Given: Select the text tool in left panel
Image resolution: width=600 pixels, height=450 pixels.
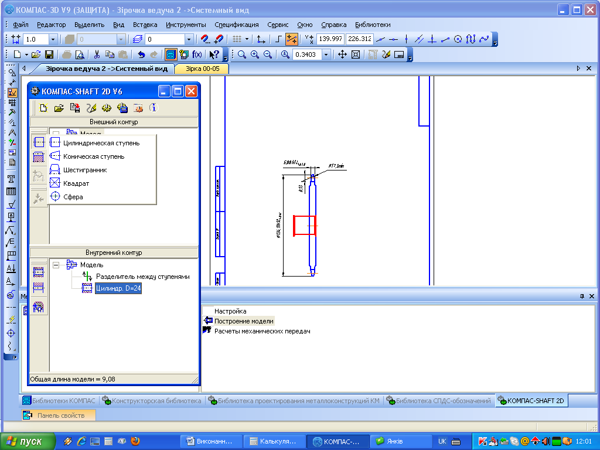Looking at the screenshot, I should (x=11, y=179).
